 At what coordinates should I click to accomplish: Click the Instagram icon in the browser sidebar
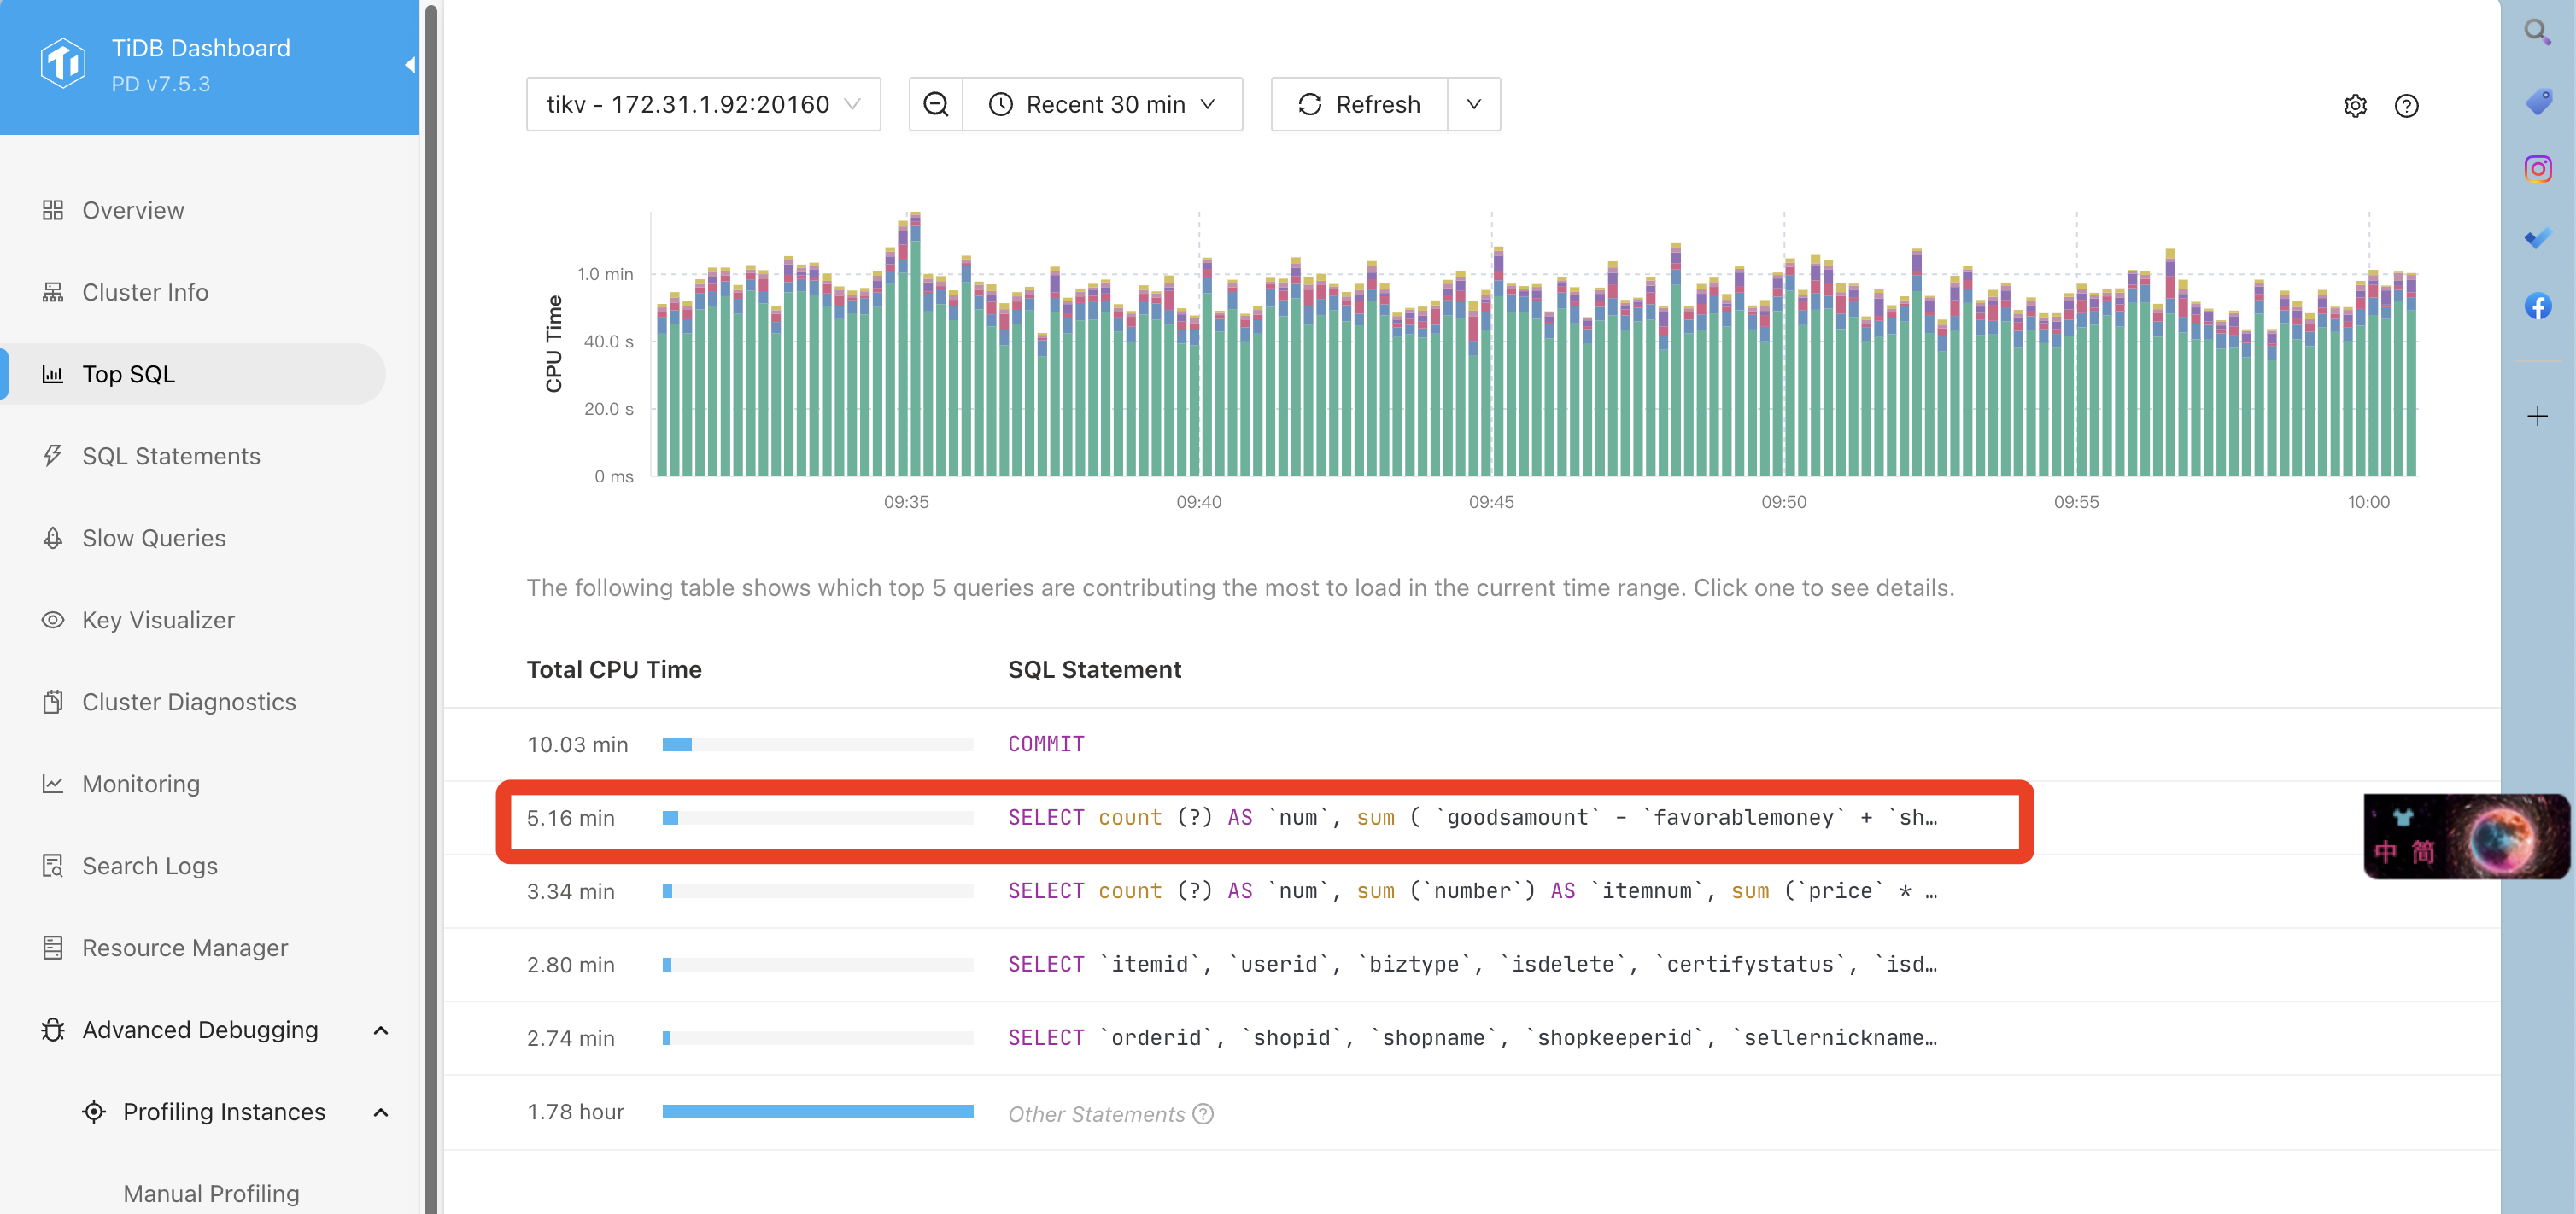pos(2538,169)
